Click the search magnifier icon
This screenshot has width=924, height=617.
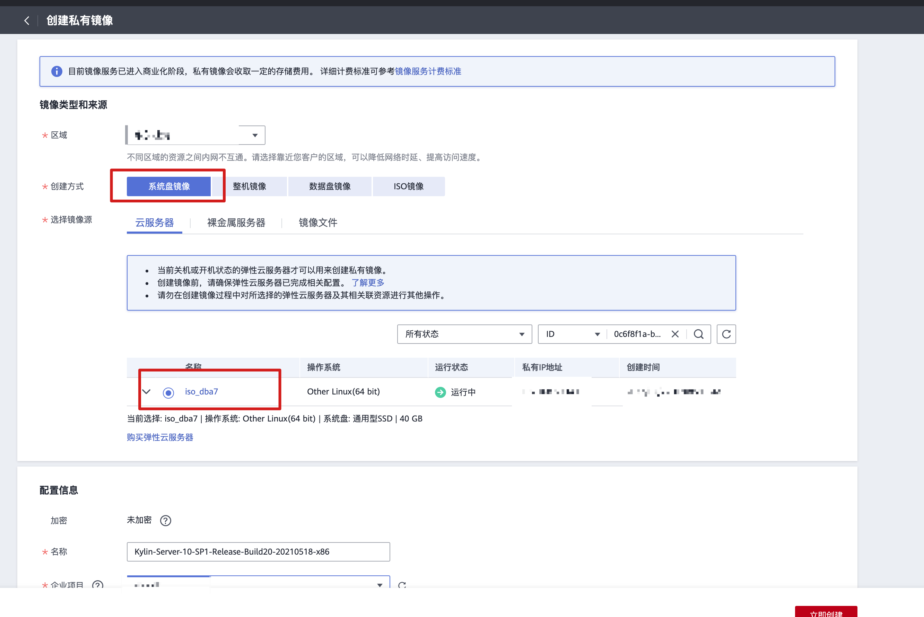click(699, 334)
